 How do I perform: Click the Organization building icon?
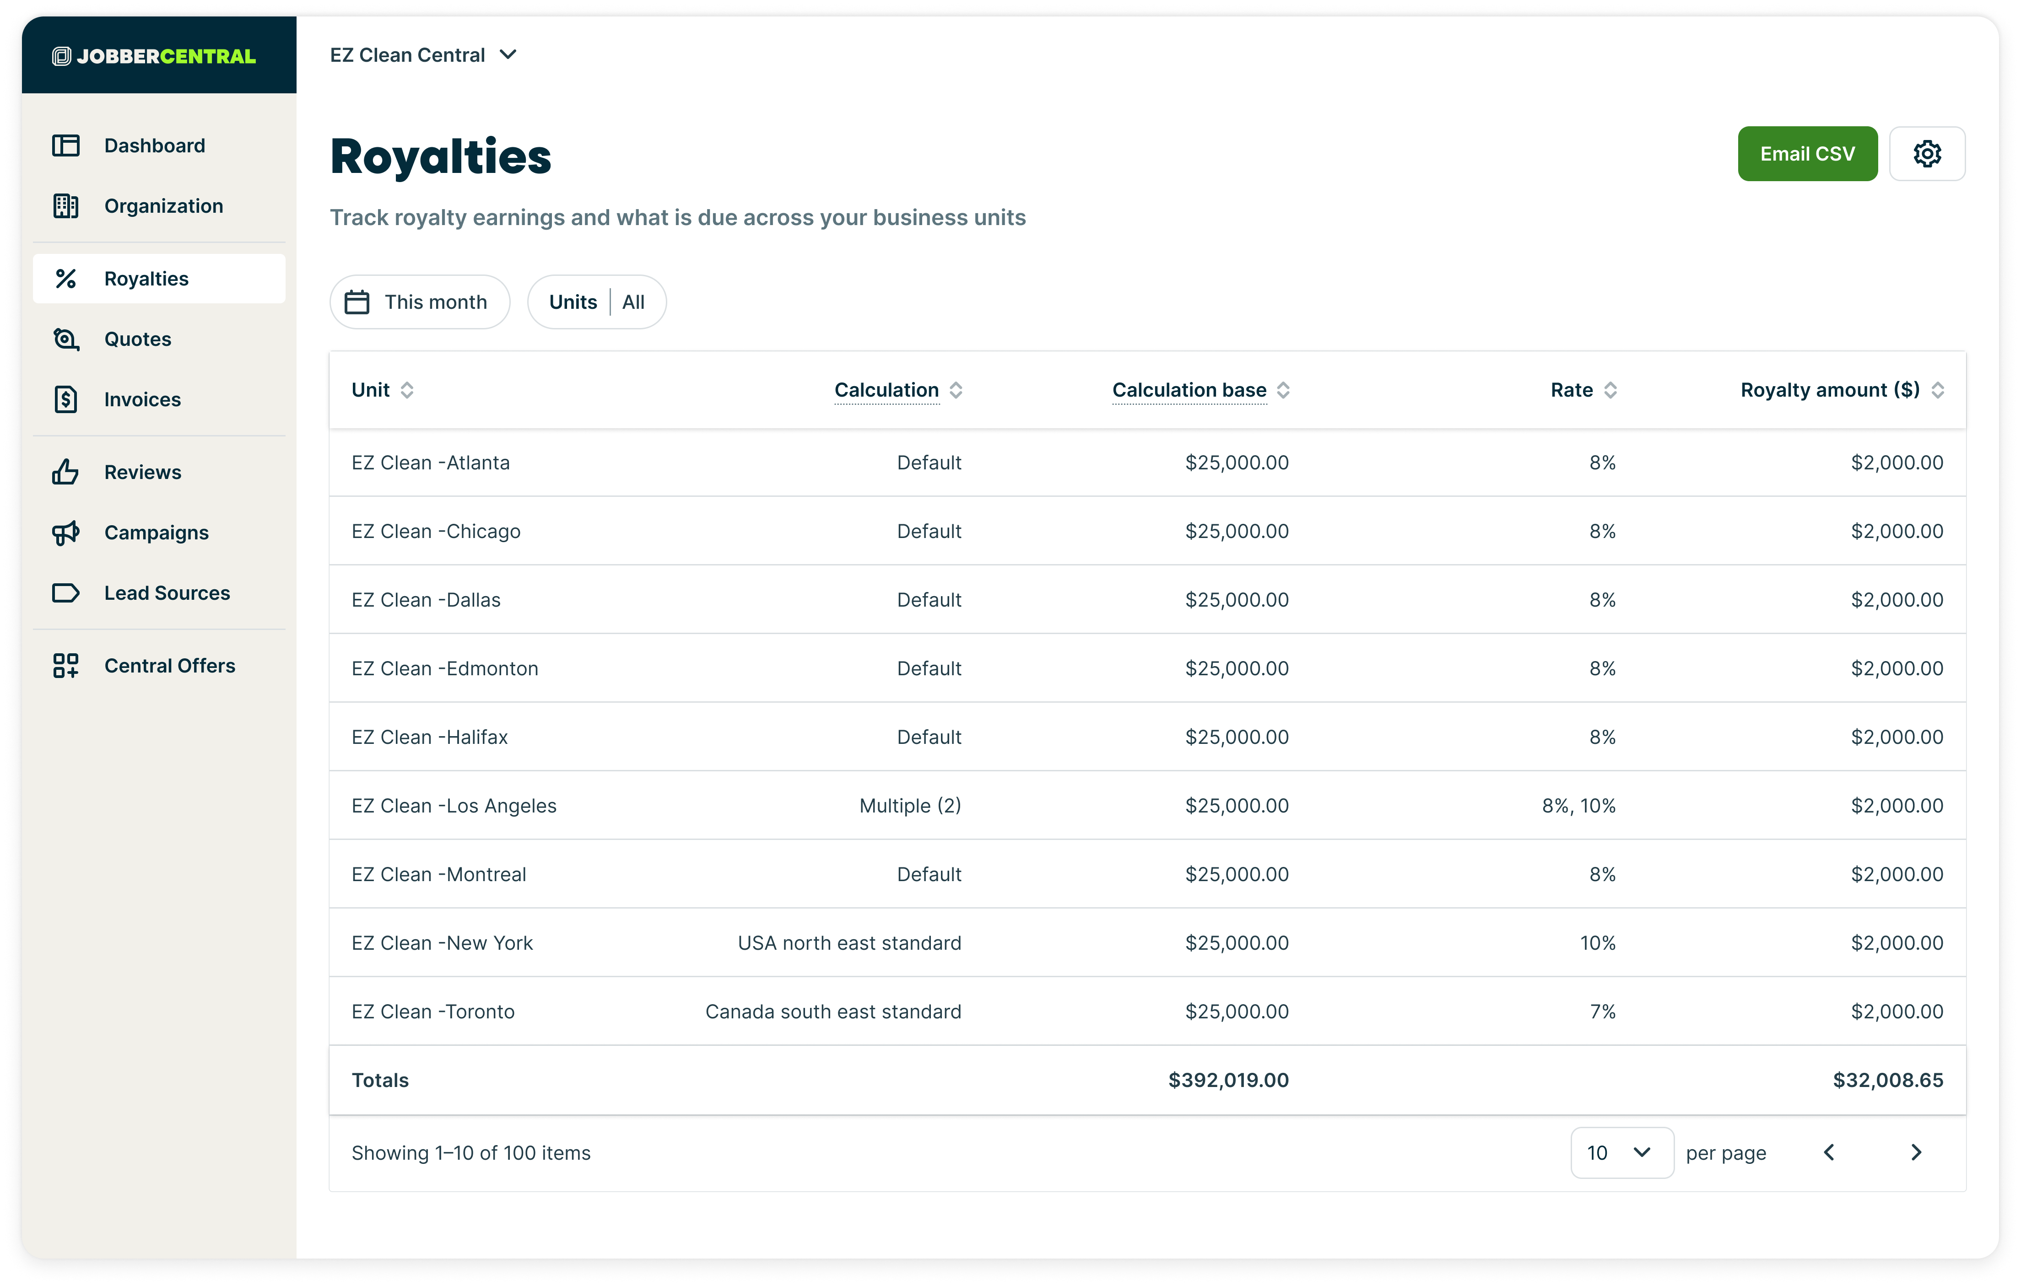click(x=65, y=206)
